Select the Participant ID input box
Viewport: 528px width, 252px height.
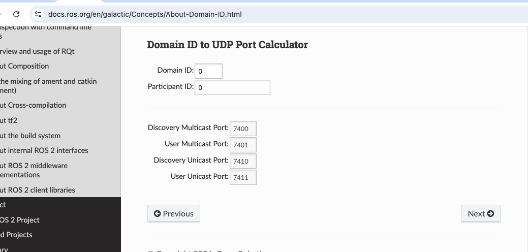click(x=232, y=87)
